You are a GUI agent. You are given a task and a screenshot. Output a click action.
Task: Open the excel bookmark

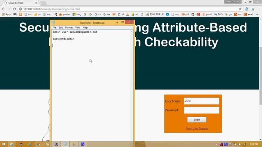[248, 14]
